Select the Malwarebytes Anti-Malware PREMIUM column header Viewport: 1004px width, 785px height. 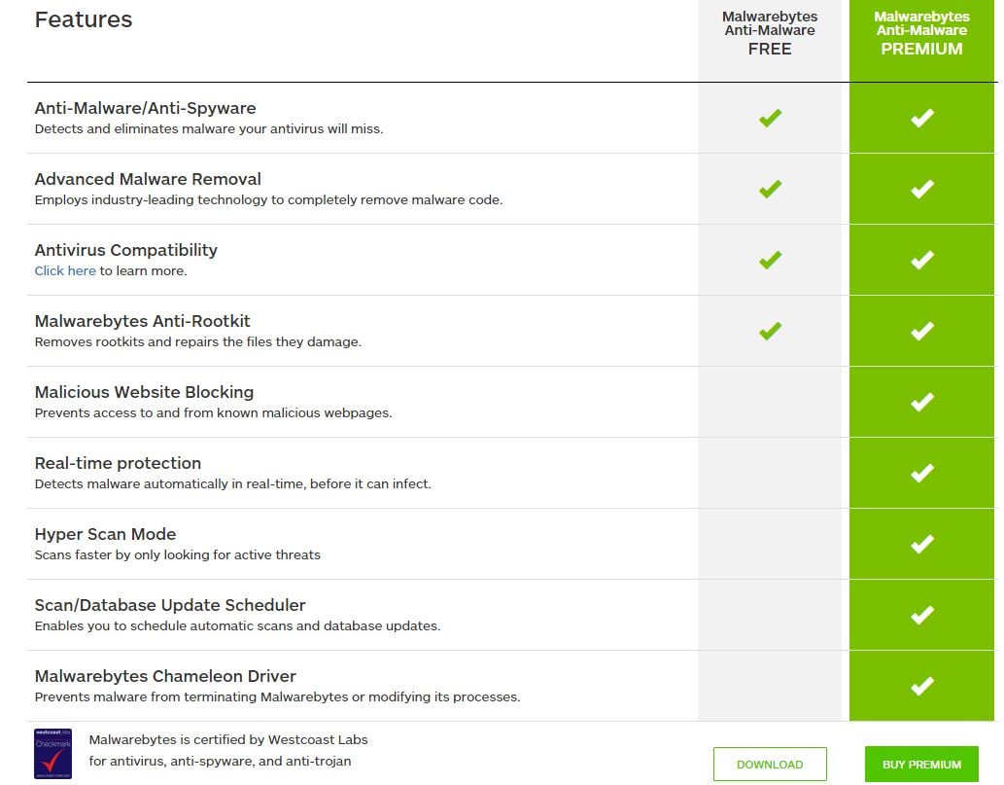tap(921, 32)
